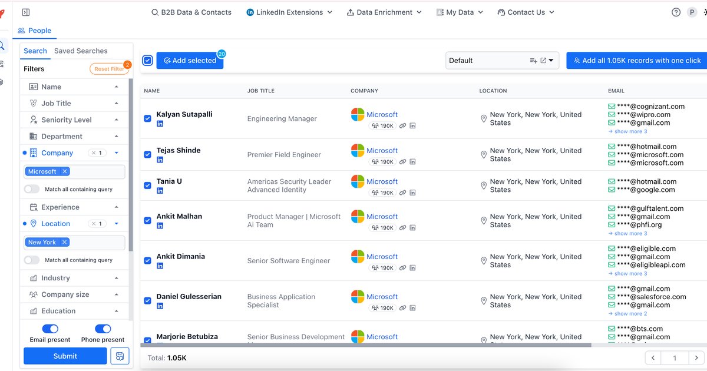Click Tania U's LinkedIn profile icon
Image resolution: width=707 pixels, height=371 pixels.
tap(160, 191)
